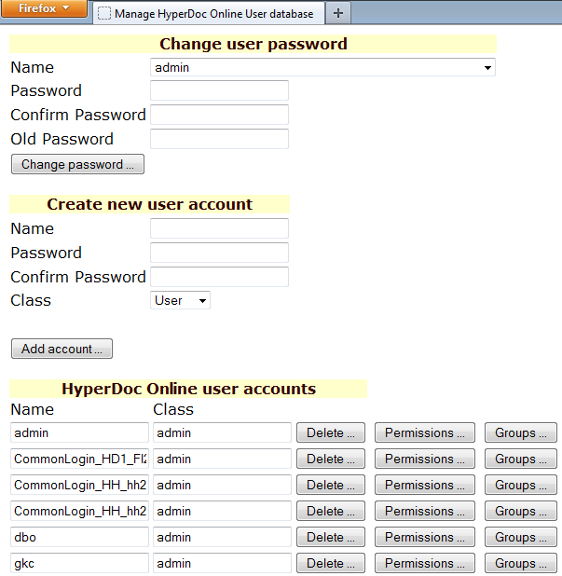Select the Manage HyperDoc Online User database tab
562x576 pixels.
coord(209,14)
